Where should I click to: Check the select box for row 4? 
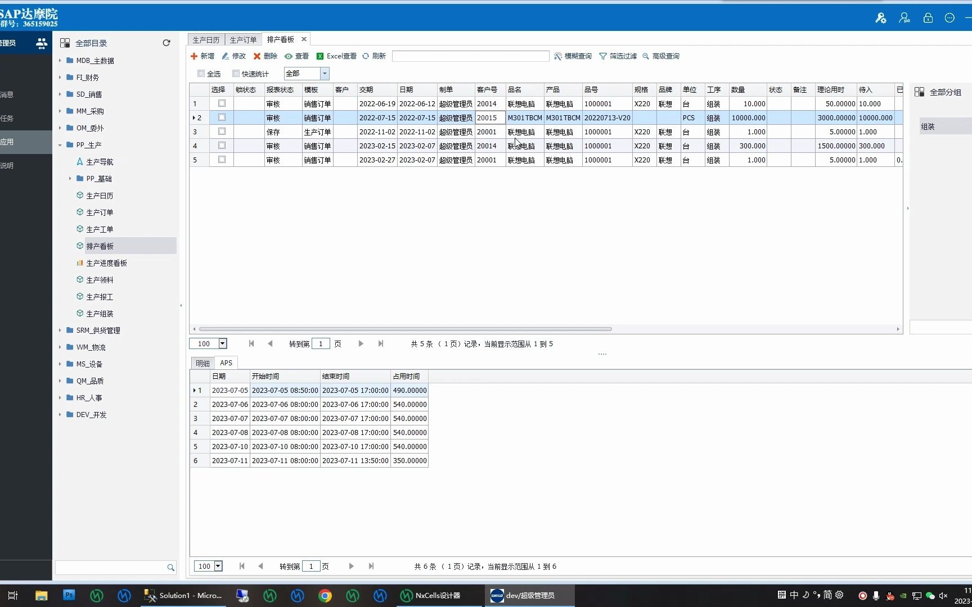click(222, 146)
